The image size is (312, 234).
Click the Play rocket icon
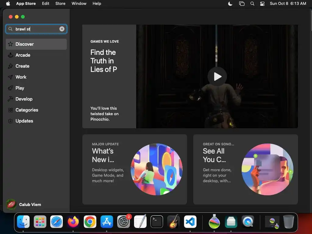pyautogui.click(x=10, y=88)
